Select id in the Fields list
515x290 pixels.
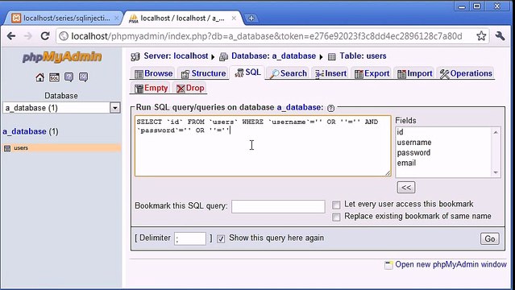(x=400, y=132)
